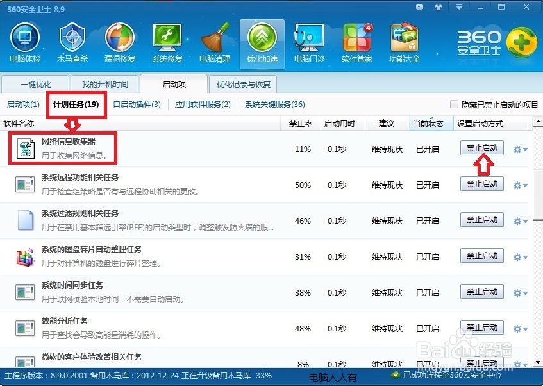Disable startup for 效能分析任务
The image size is (543, 386).
tap(481, 328)
